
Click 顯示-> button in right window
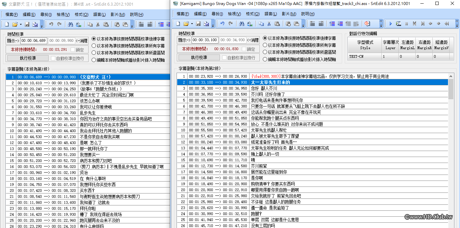pos(184,40)
